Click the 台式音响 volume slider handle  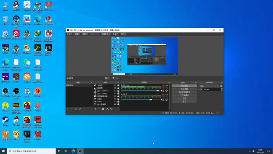point(150,100)
